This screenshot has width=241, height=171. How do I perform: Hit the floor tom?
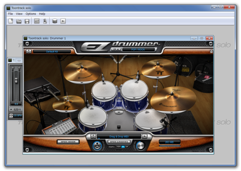click(151, 120)
